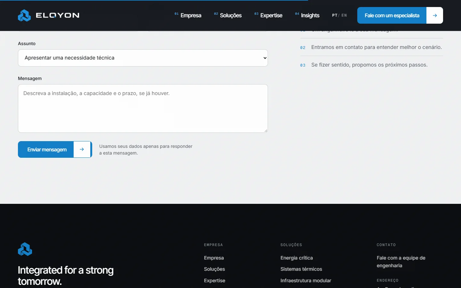Image resolution: width=461 pixels, height=288 pixels.
Task: Open the Sistemas térmicos footer link
Action: [301, 269]
